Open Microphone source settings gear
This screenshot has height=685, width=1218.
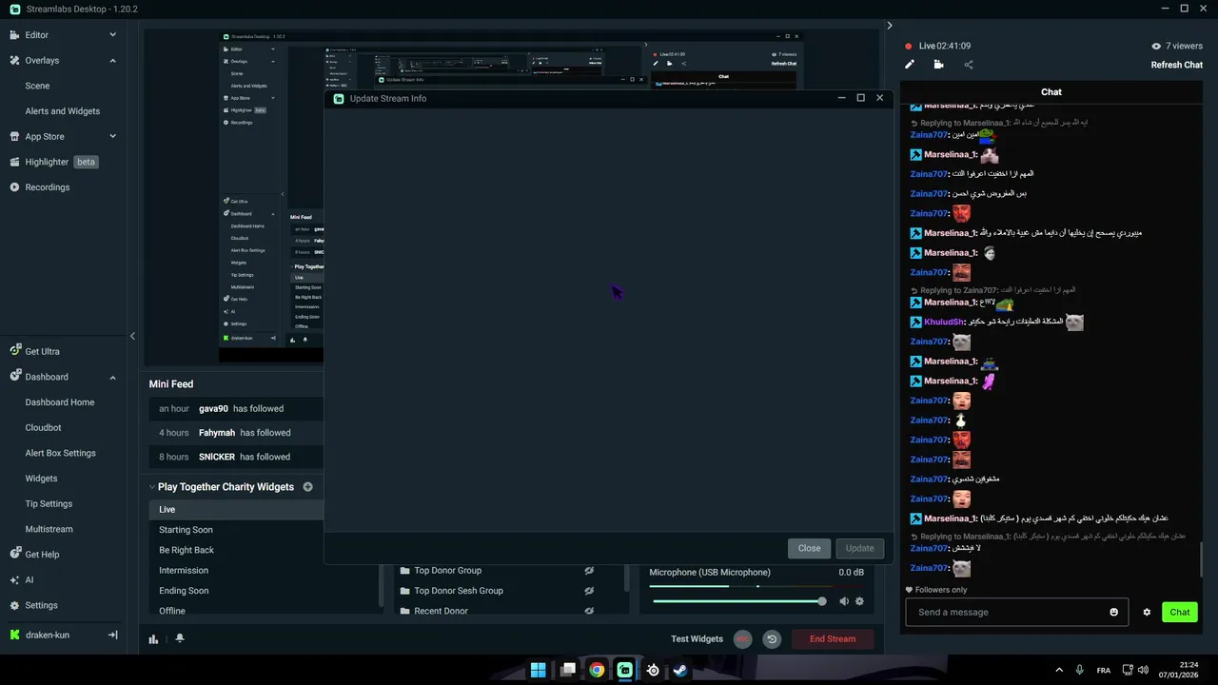point(859,601)
